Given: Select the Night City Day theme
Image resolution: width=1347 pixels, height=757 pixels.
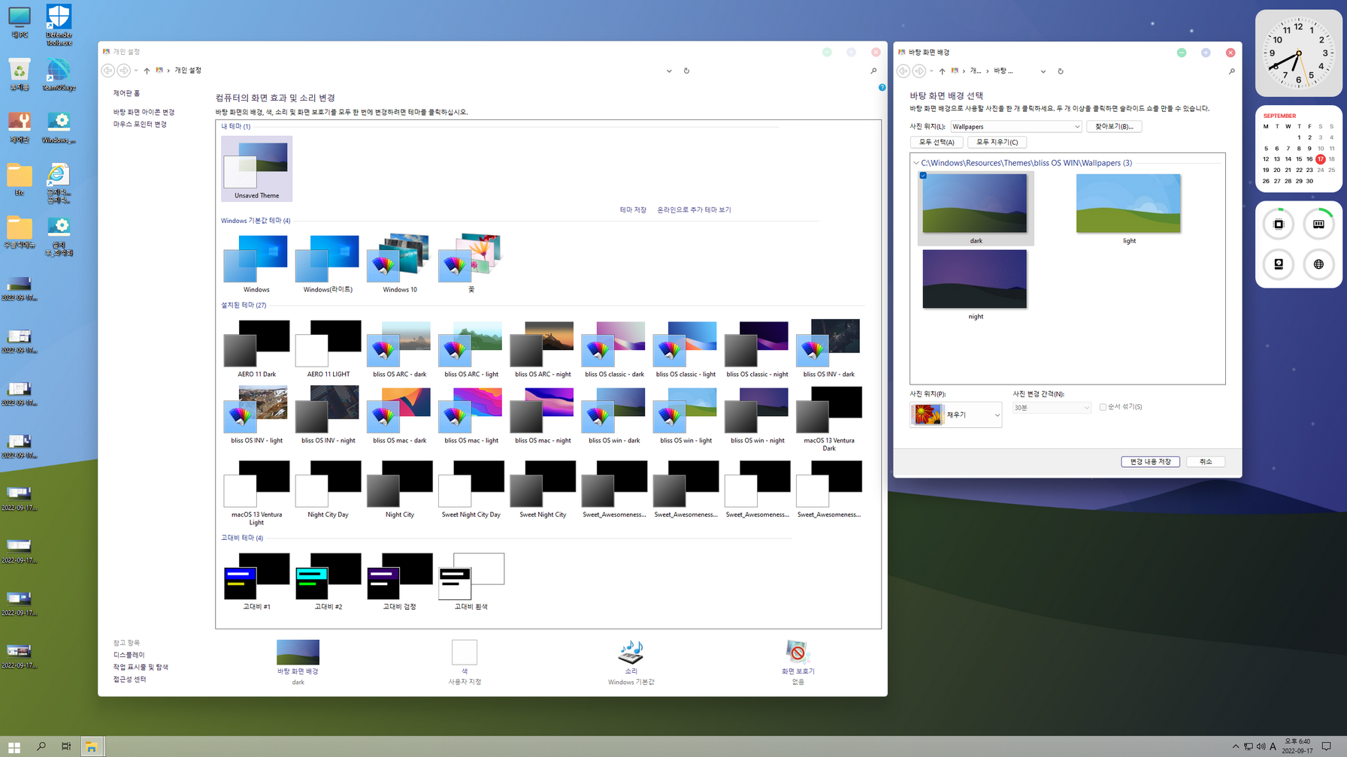Looking at the screenshot, I should click(328, 490).
